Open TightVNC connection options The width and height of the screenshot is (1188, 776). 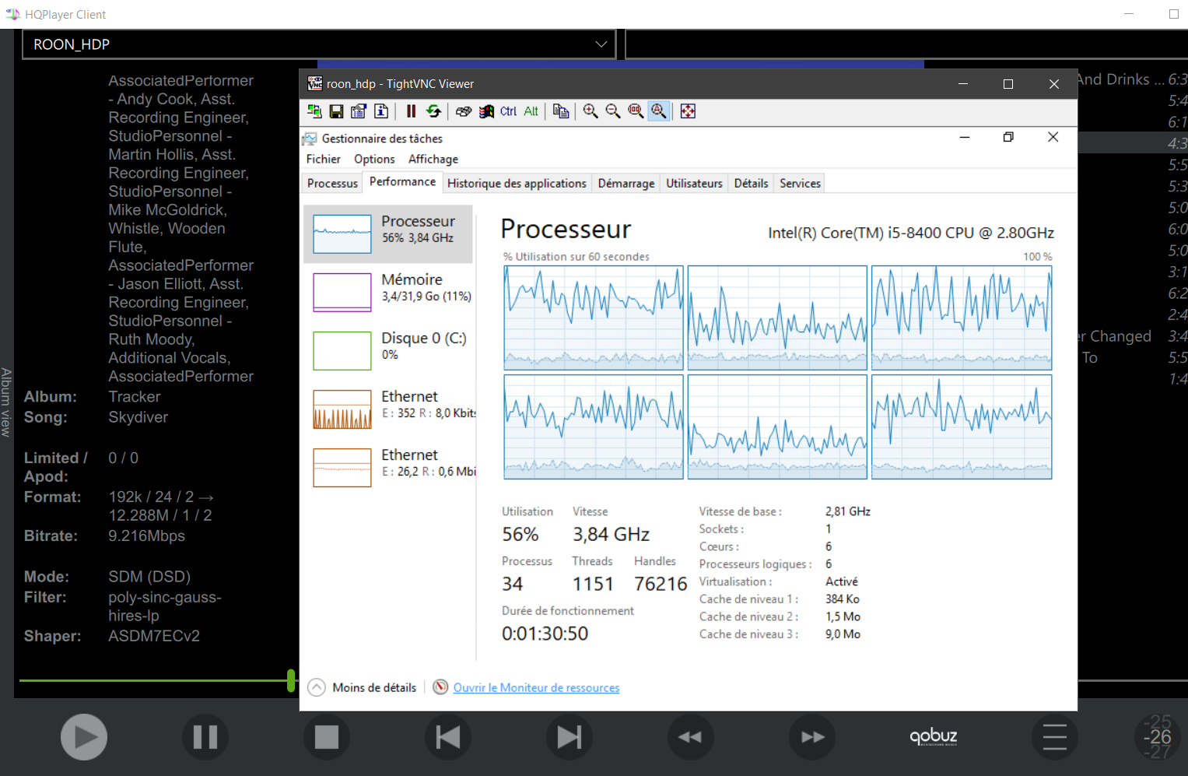click(359, 111)
